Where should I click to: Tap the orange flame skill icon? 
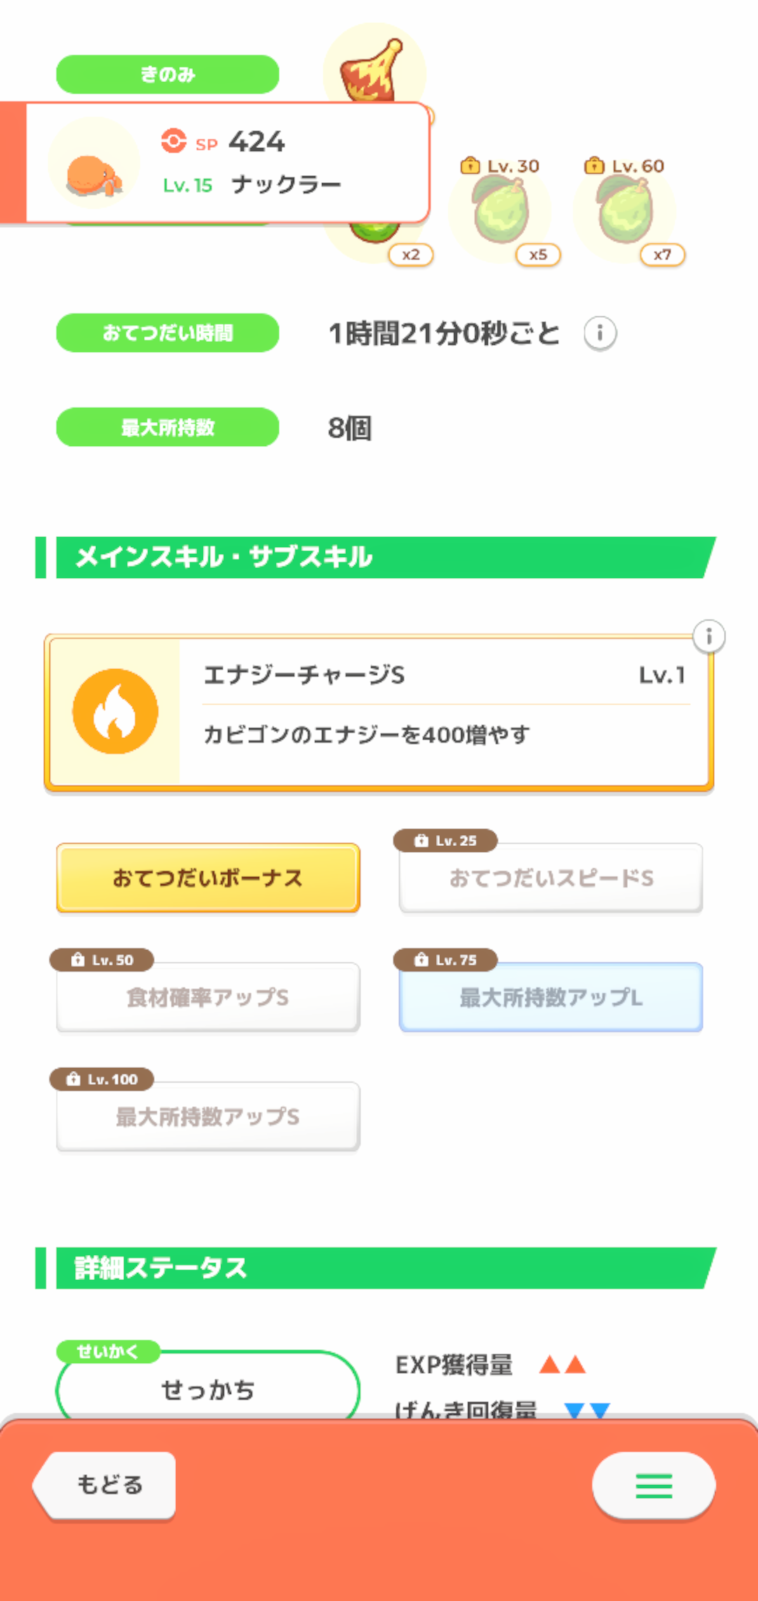(116, 711)
